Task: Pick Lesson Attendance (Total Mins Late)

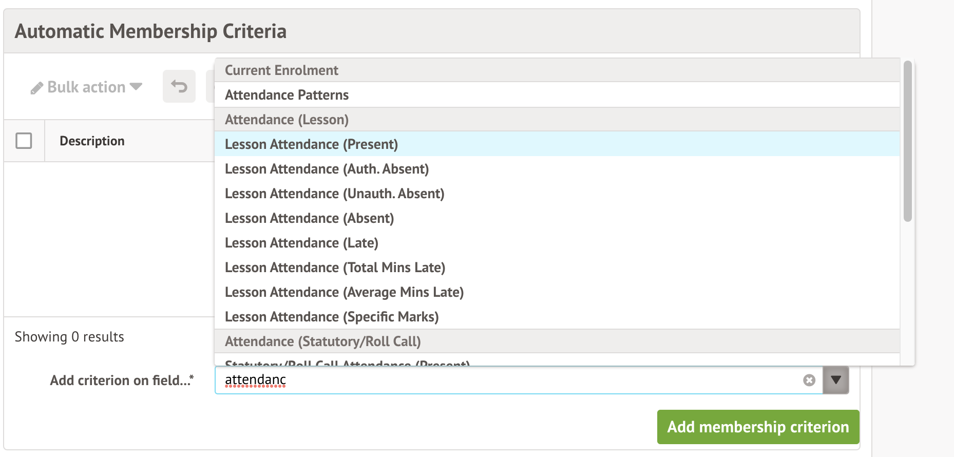Action: (335, 268)
